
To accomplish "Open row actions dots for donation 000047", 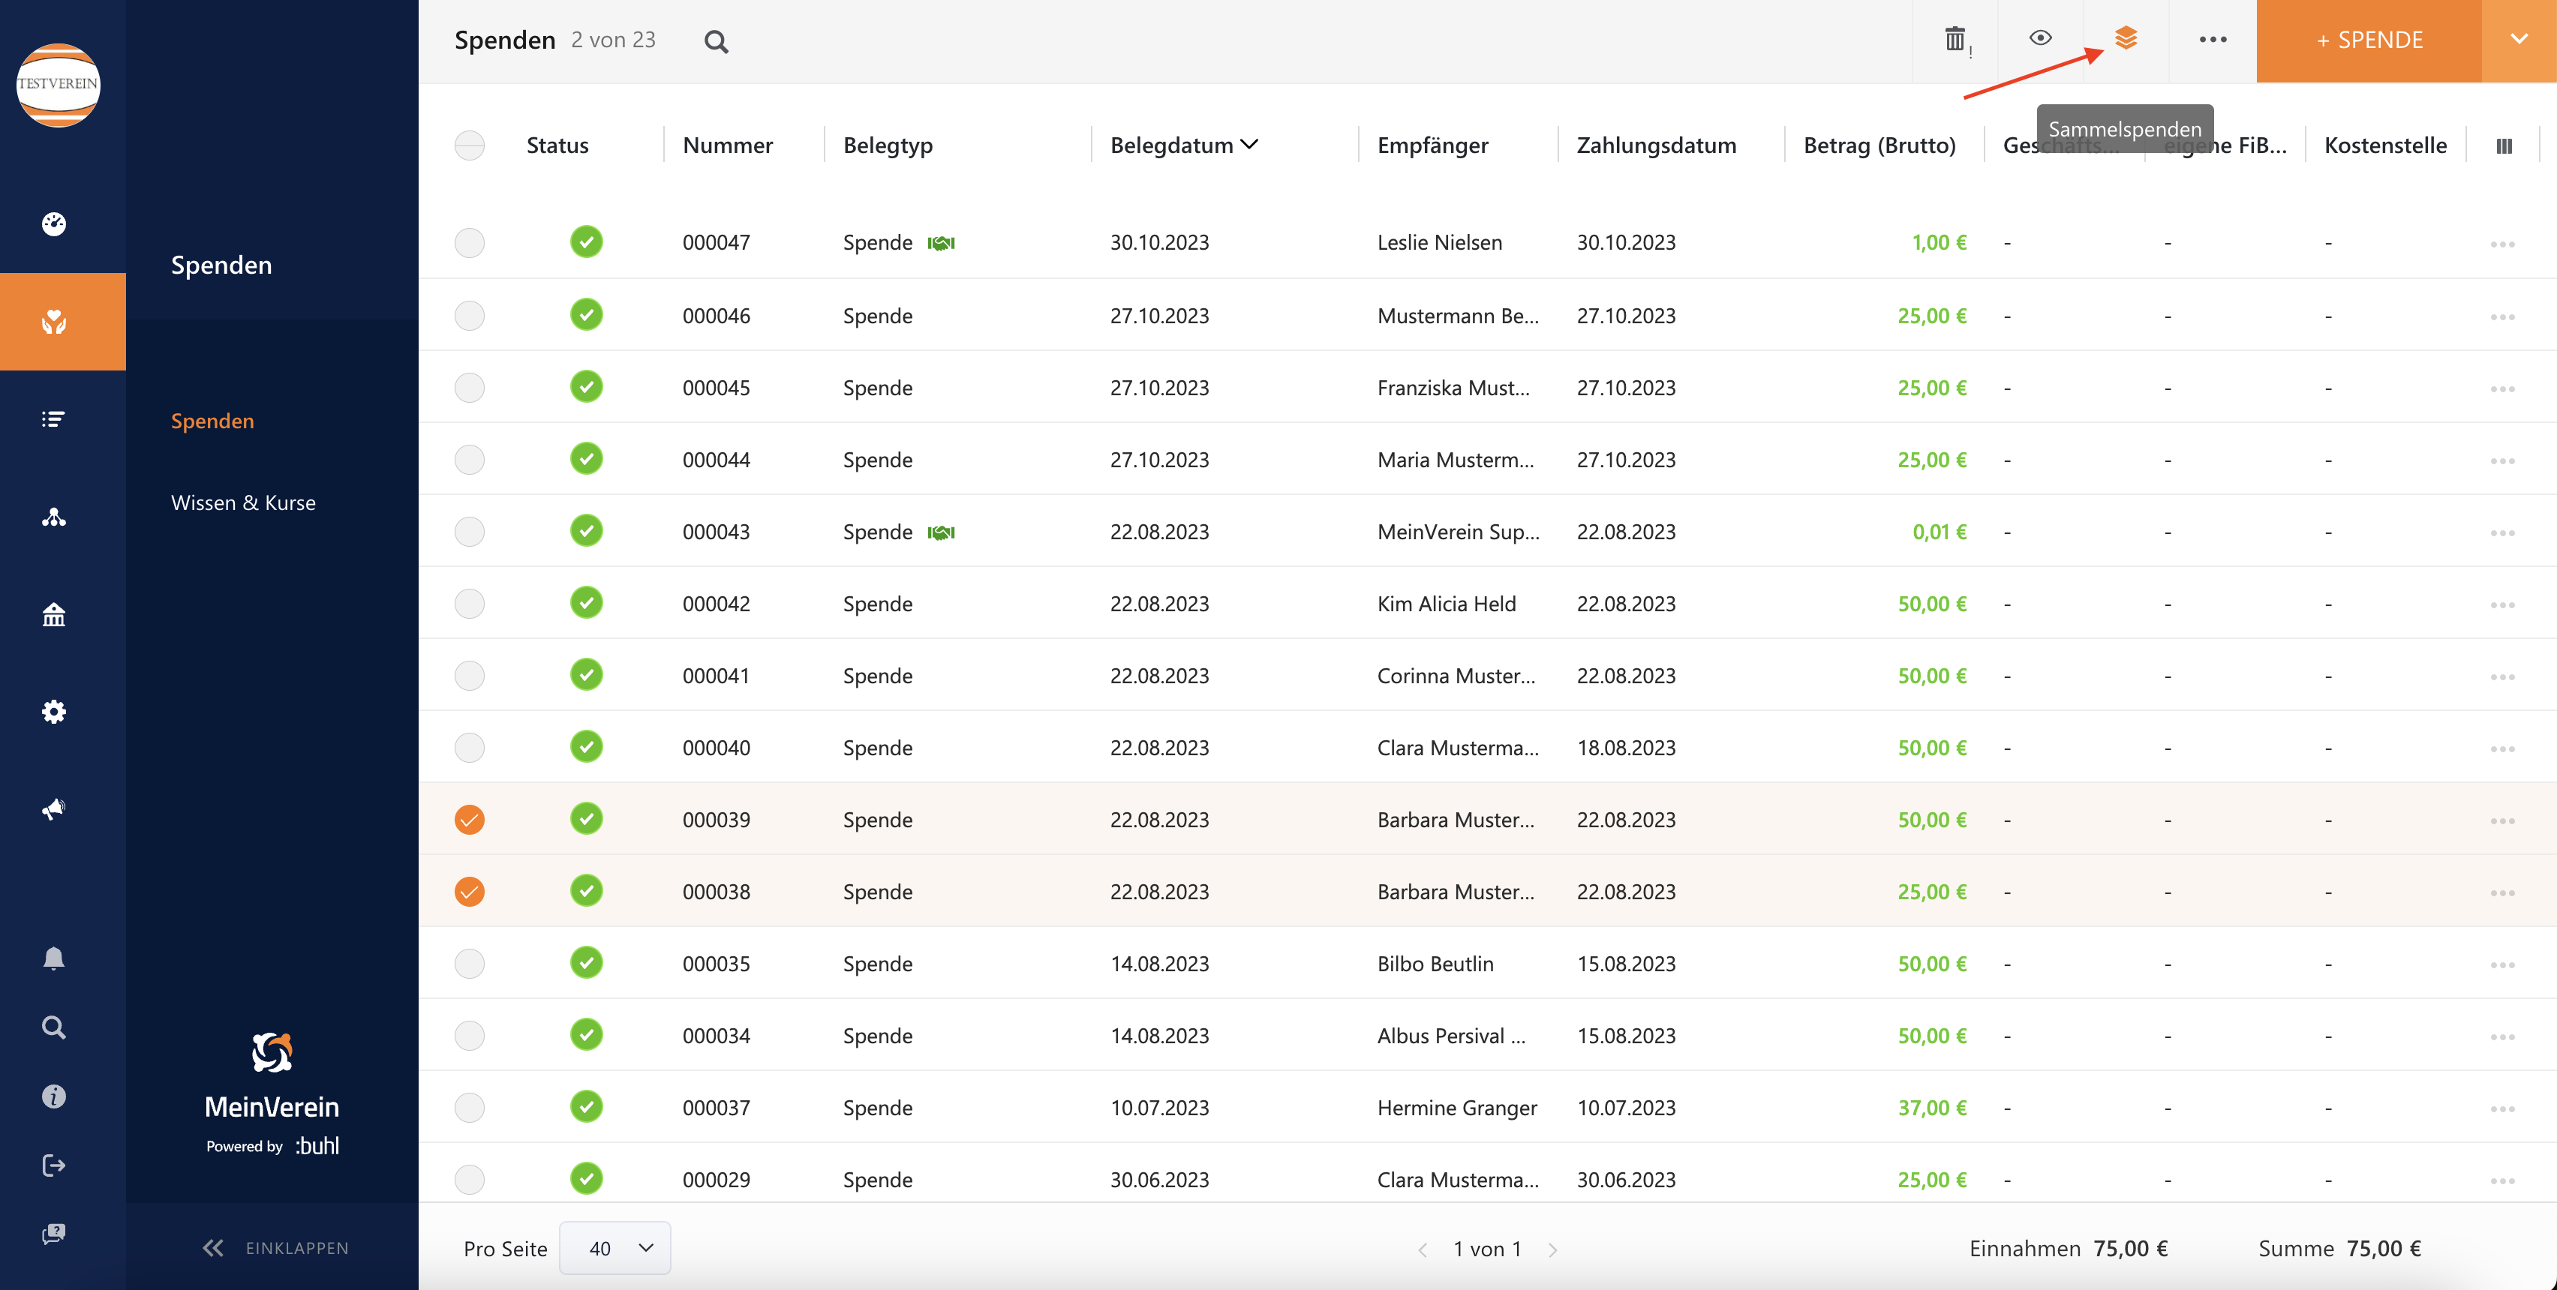I will (2502, 244).
